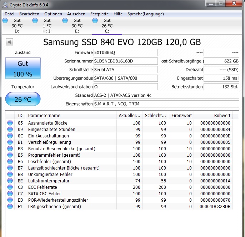Select the ECC Fehlerrate parameter name
The image size is (245, 237).
click(42, 187)
